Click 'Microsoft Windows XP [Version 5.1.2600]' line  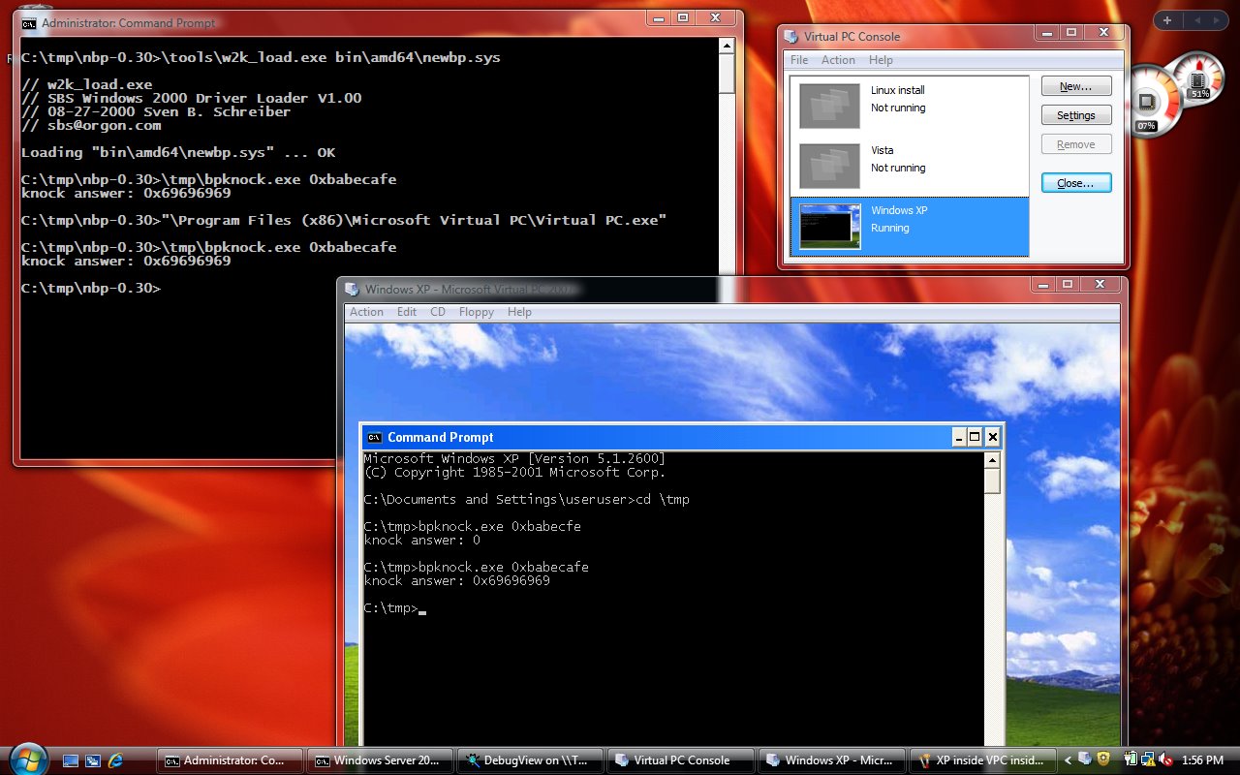point(514,458)
